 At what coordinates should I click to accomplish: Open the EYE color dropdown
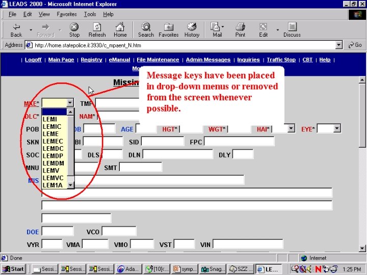click(x=337, y=128)
